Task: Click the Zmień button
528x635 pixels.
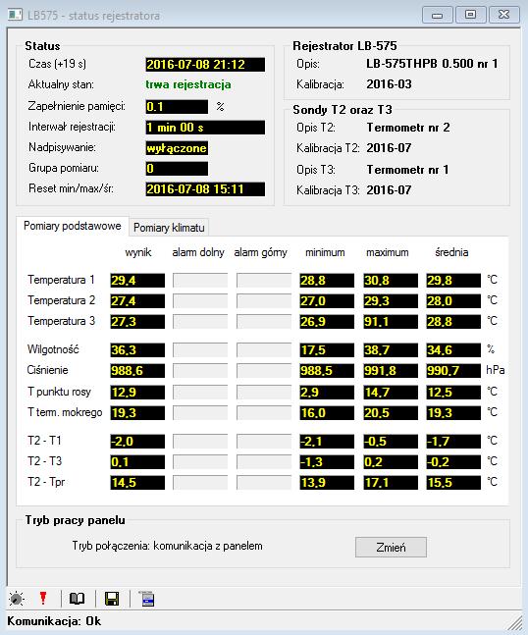Action: 391,547
